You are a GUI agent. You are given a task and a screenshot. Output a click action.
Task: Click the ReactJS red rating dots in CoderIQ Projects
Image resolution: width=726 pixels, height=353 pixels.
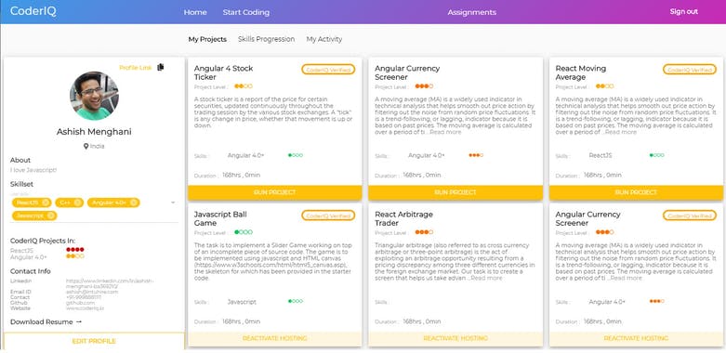click(x=75, y=250)
